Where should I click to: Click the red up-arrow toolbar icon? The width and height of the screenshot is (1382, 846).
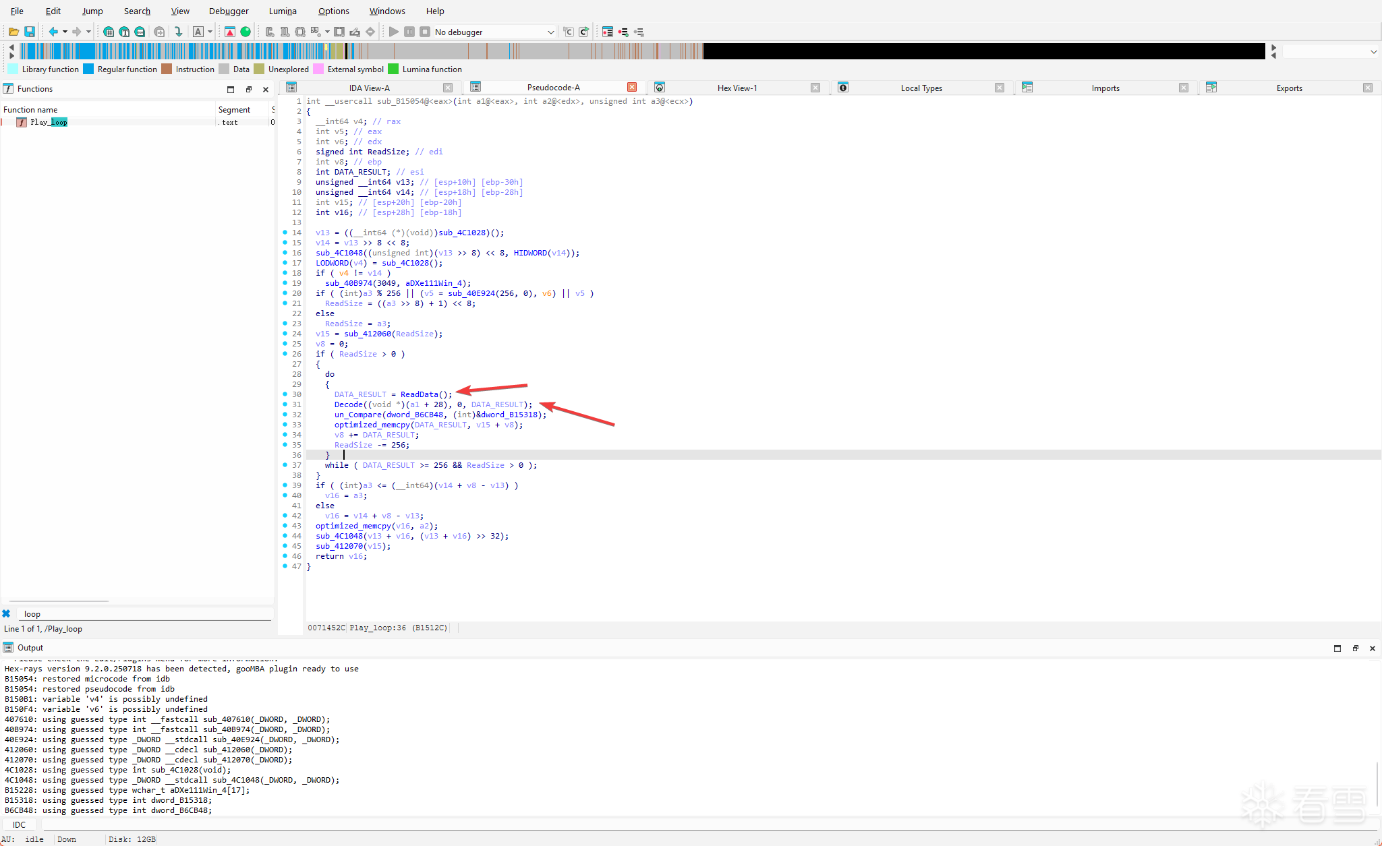click(230, 32)
